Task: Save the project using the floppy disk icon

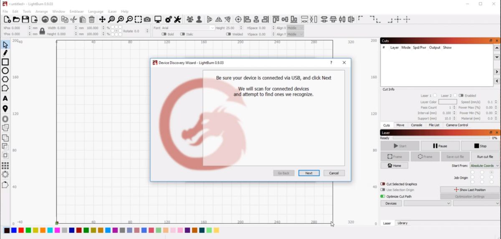Action: [25, 19]
